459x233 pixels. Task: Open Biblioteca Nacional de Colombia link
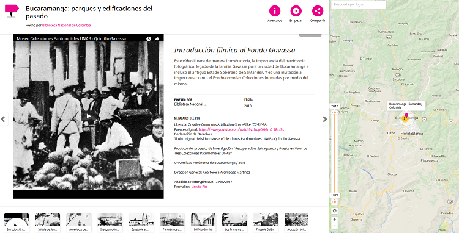click(x=67, y=26)
